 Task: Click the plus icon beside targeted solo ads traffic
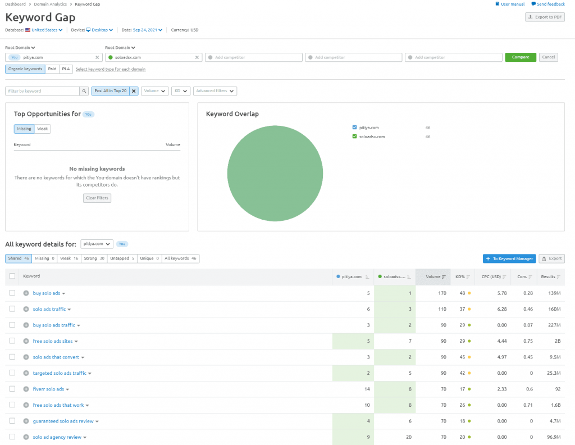click(x=26, y=373)
